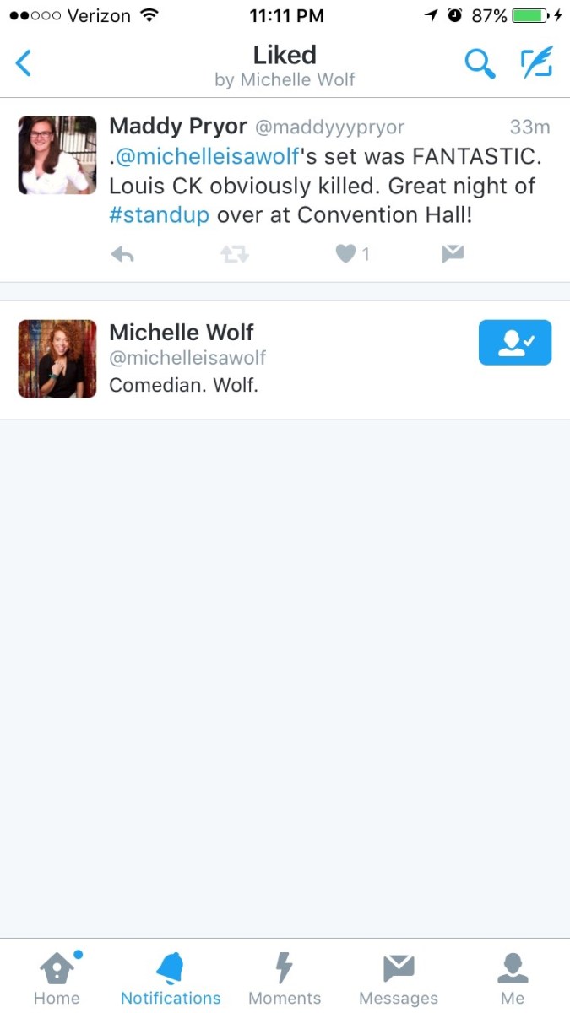The height and width of the screenshot is (1013, 570).
Task: Open the #standup hashtag link
Action: pos(160,214)
